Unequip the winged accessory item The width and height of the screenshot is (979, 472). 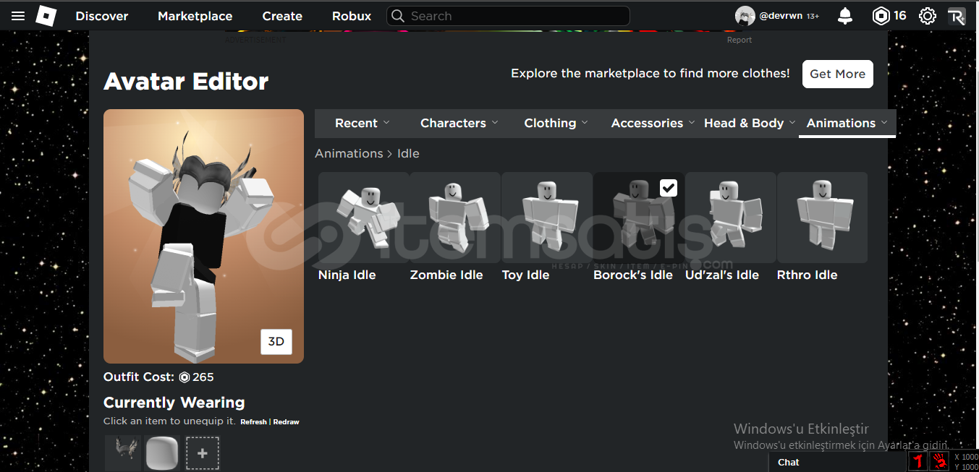pyautogui.click(x=124, y=453)
